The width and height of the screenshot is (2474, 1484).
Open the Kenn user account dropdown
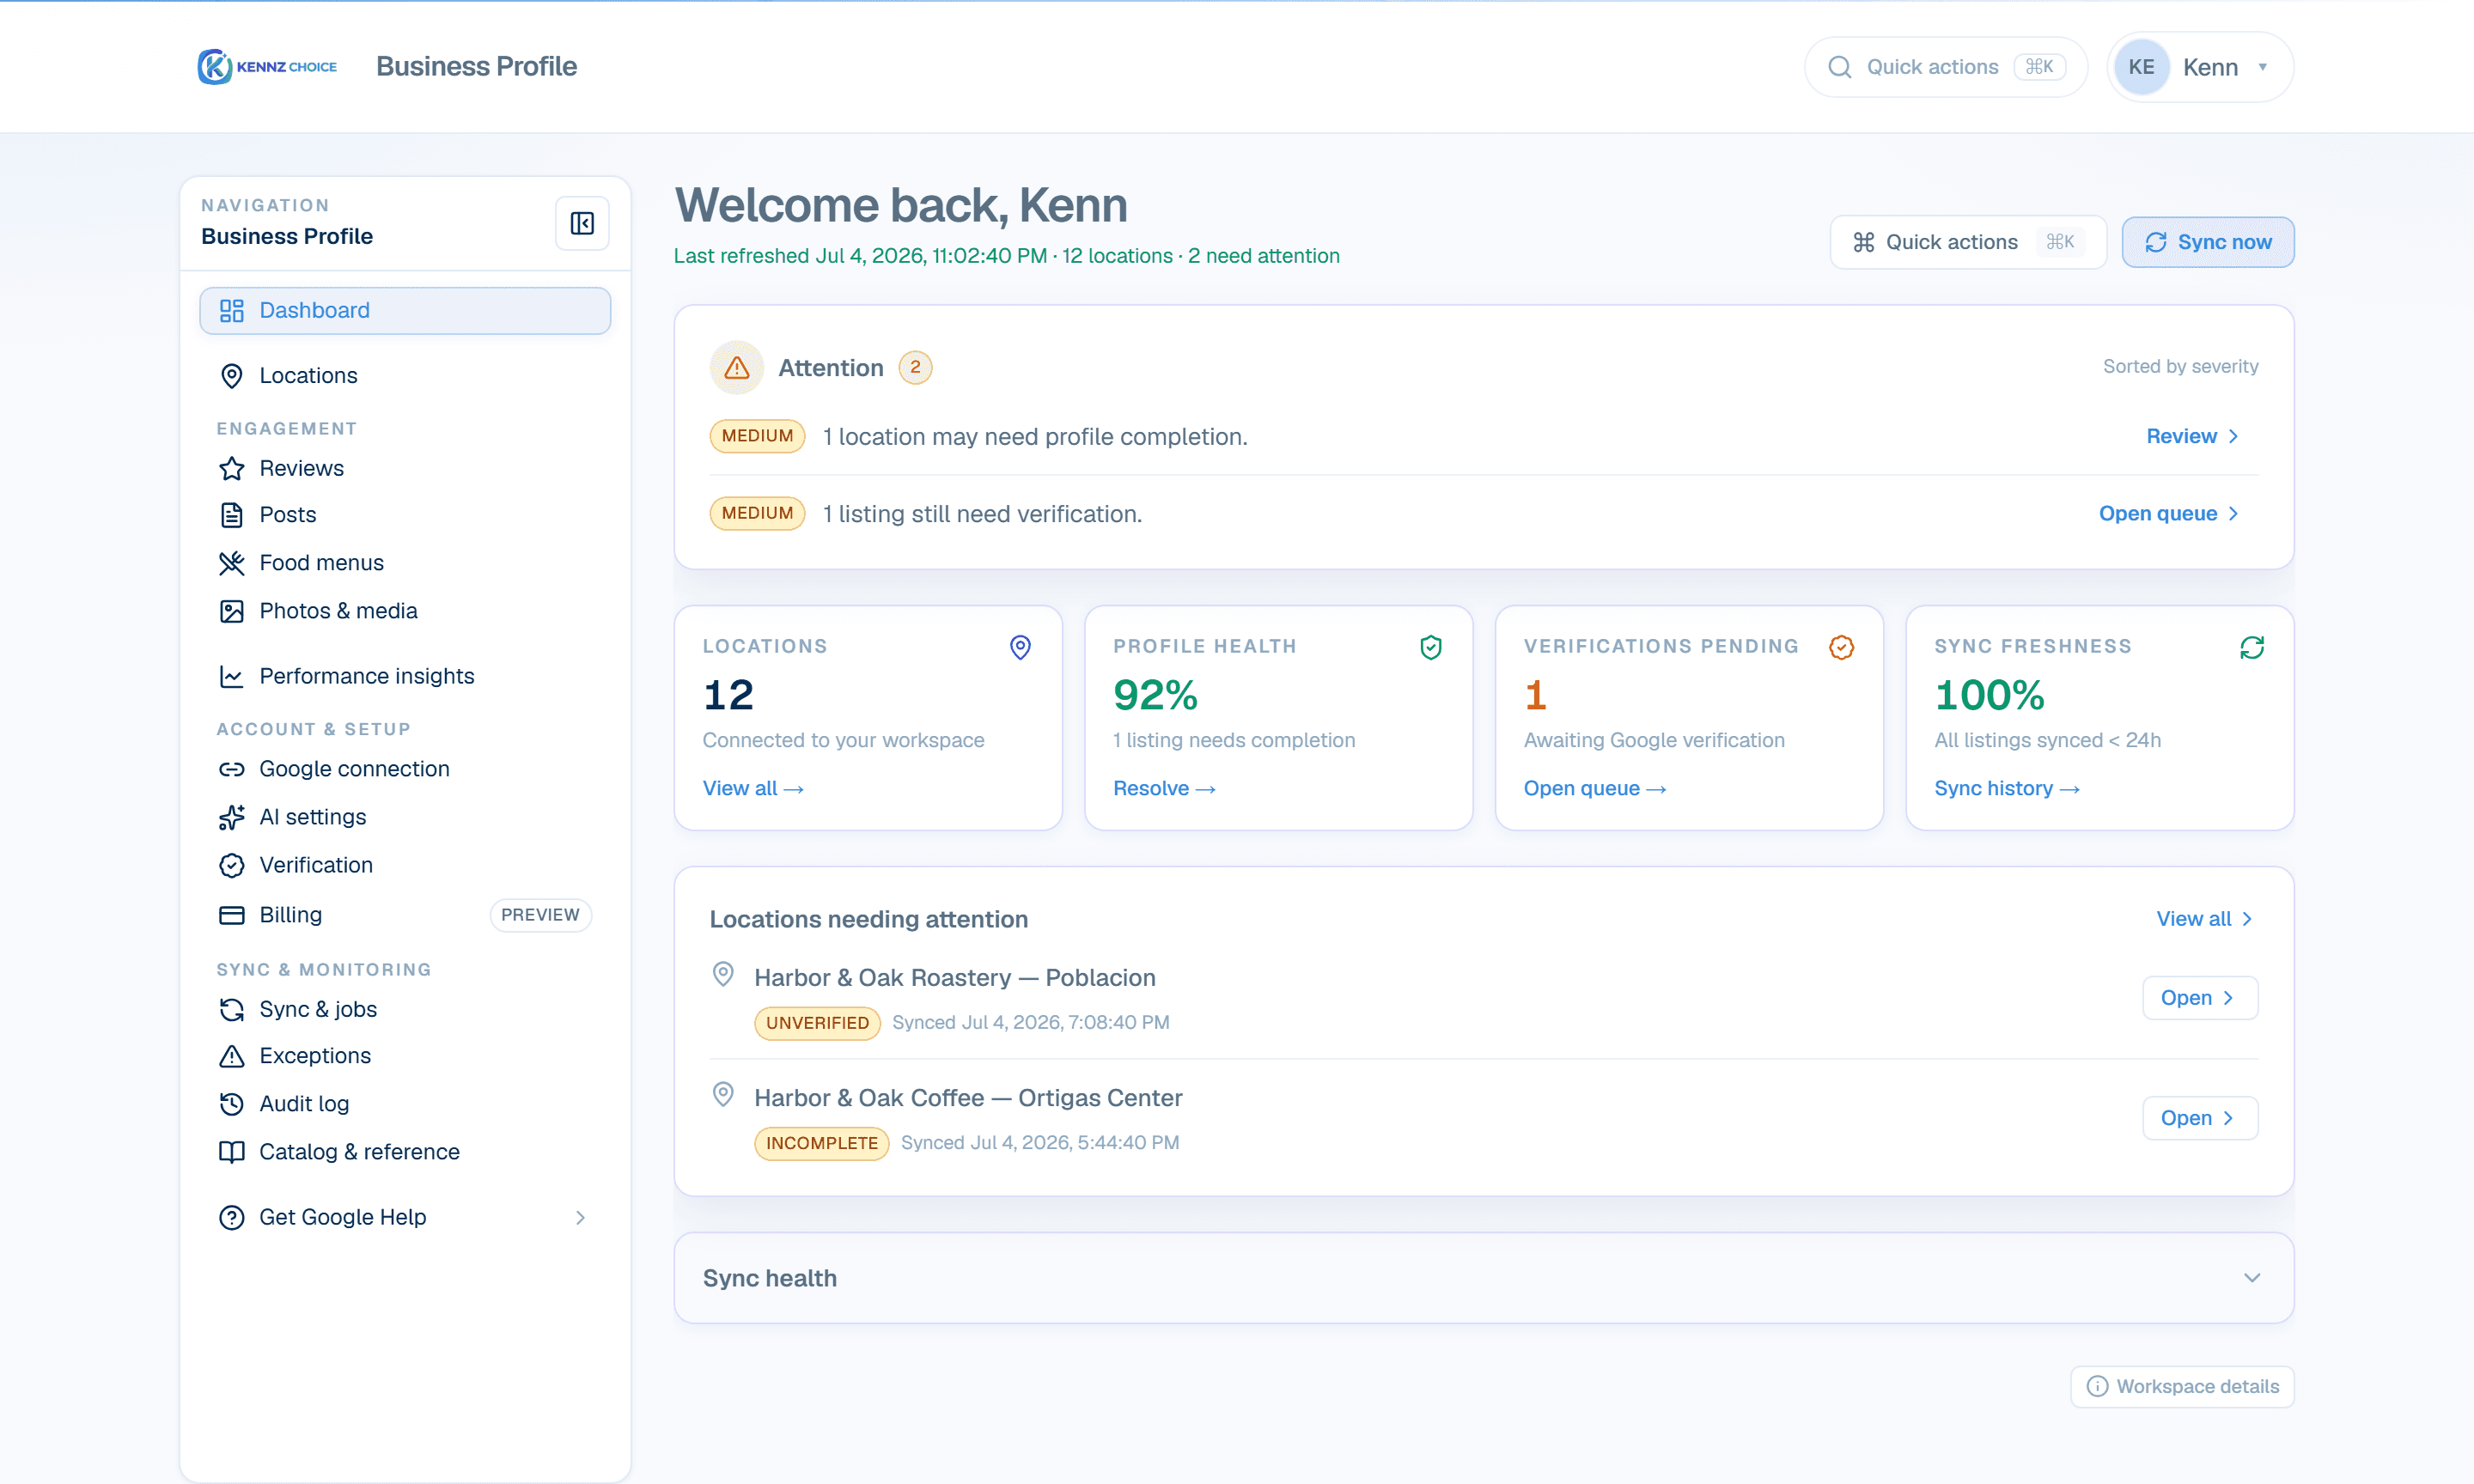(x=2200, y=67)
